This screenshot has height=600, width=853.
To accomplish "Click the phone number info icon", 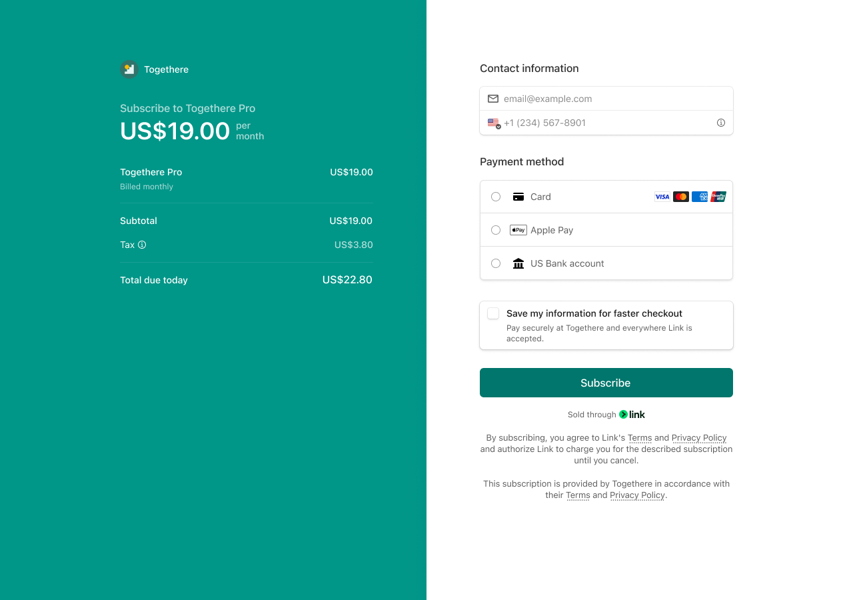I will 720,123.
